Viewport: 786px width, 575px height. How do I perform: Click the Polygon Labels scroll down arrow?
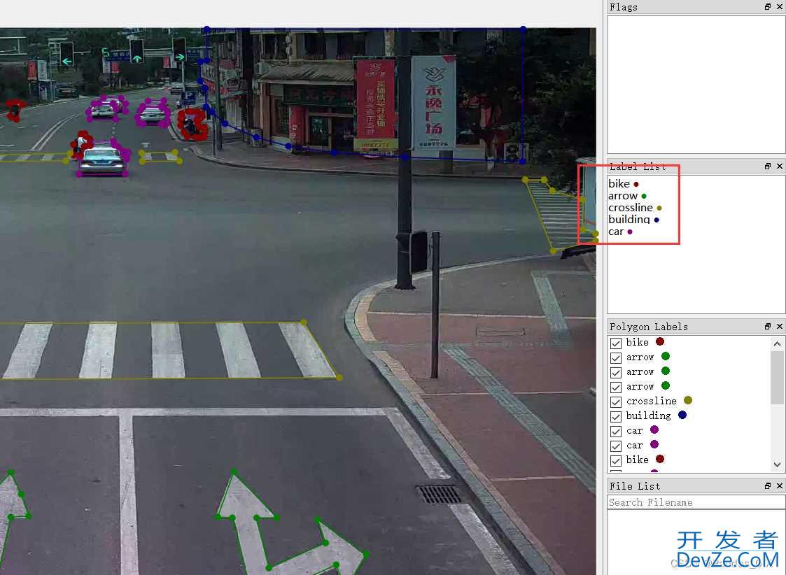click(777, 464)
